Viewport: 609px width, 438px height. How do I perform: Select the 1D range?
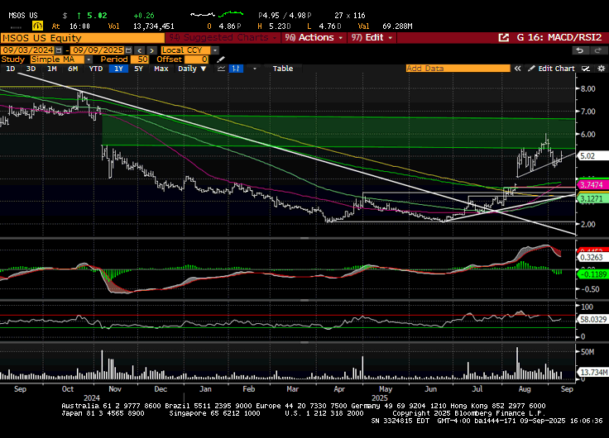[x=11, y=69]
